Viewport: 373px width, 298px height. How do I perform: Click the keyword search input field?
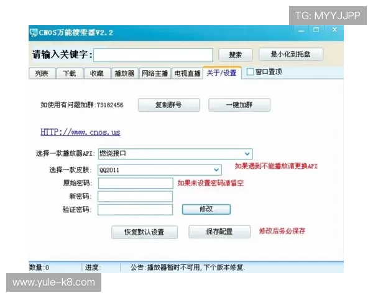153,55
